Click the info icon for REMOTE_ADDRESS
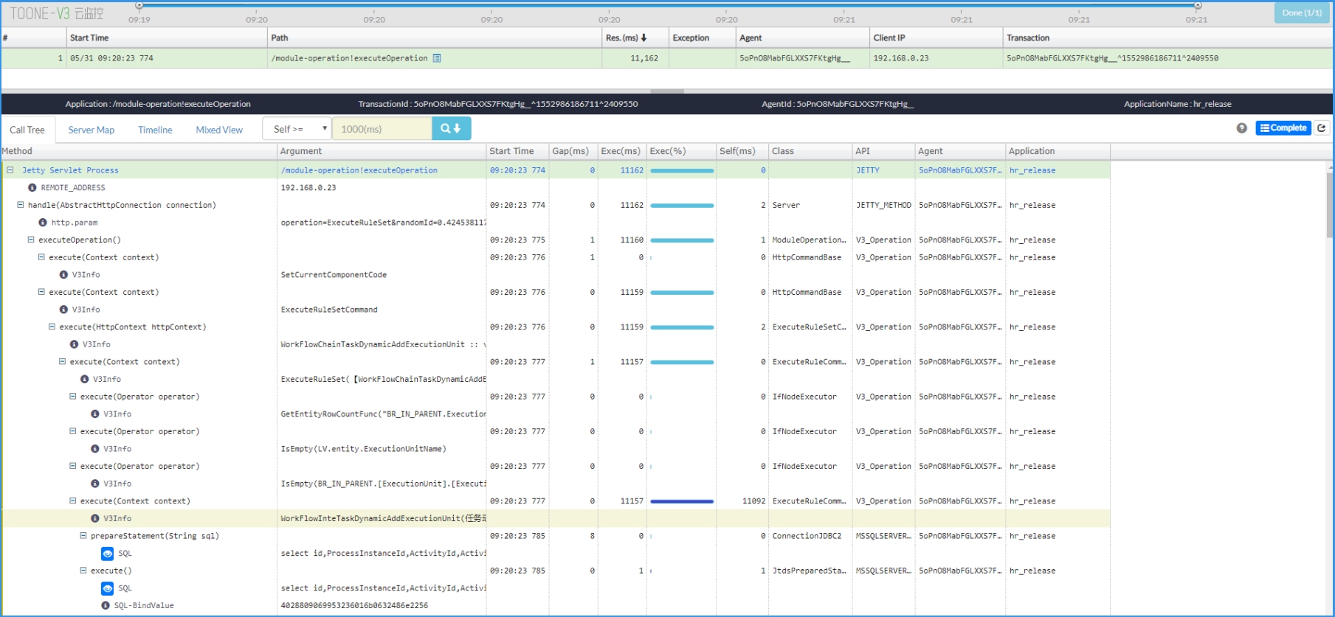This screenshot has height=617, width=1335. tap(32, 188)
